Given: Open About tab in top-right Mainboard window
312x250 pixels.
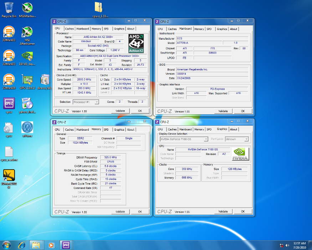Looking at the screenshot, I should click(234, 29).
